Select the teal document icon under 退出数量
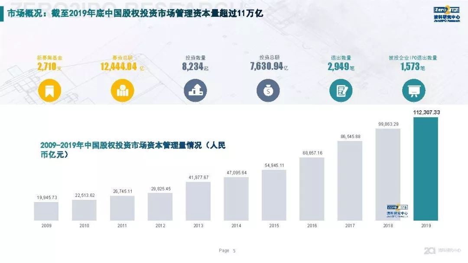Viewport: 468px width, 263px height. point(341,91)
